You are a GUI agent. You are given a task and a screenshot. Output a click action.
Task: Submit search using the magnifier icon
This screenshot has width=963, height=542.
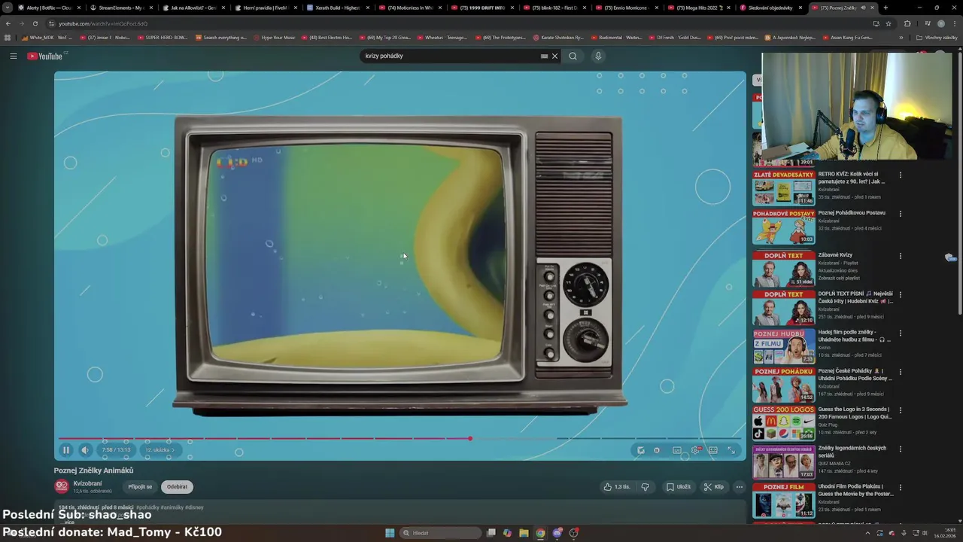click(x=573, y=56)
